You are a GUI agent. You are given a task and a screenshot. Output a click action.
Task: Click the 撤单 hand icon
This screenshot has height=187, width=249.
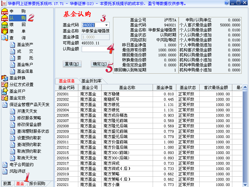5,31
